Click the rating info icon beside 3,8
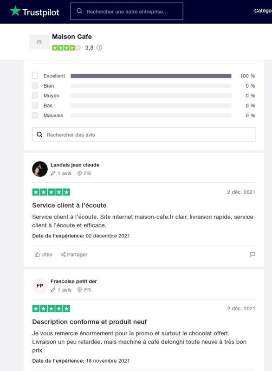This screenshot has height=371, width=272. 99,48
